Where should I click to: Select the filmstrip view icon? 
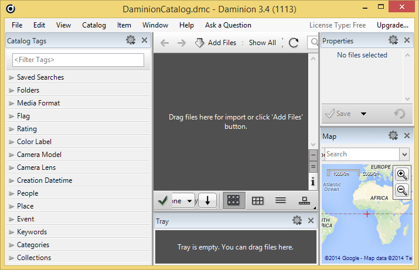304,200
